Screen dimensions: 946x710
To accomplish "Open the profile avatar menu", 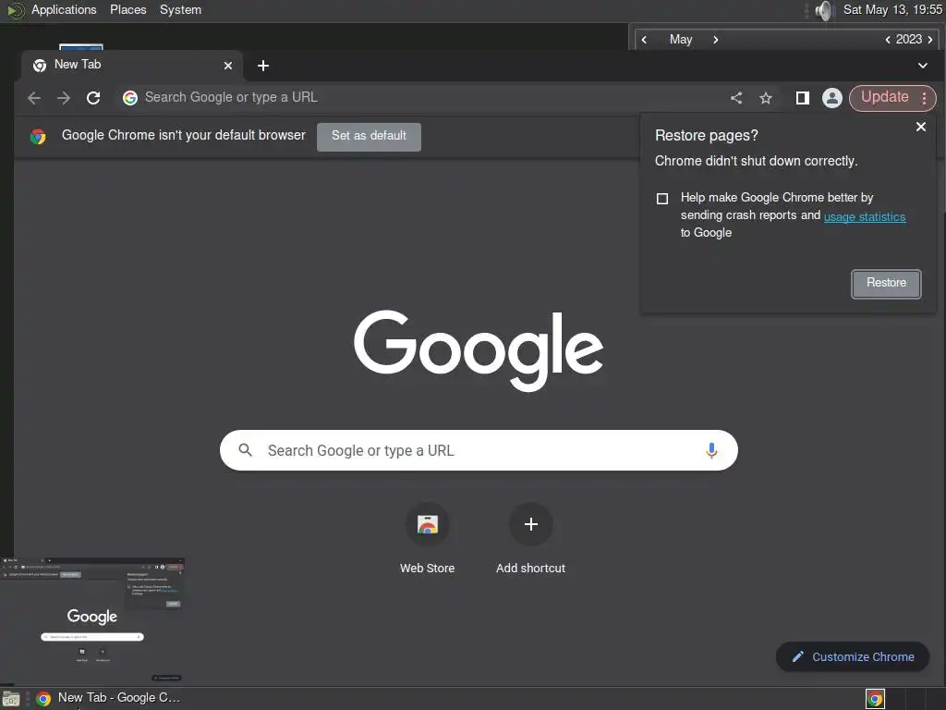I will (x=832, y=98).
